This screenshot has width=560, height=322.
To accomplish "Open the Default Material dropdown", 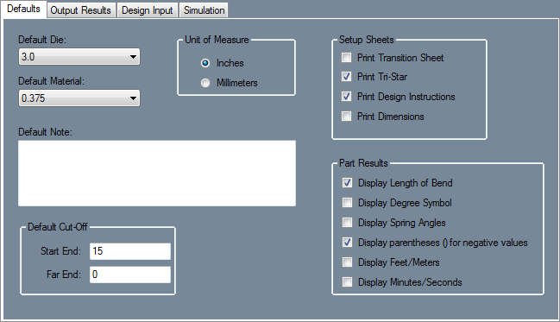I will pos(79,98).
